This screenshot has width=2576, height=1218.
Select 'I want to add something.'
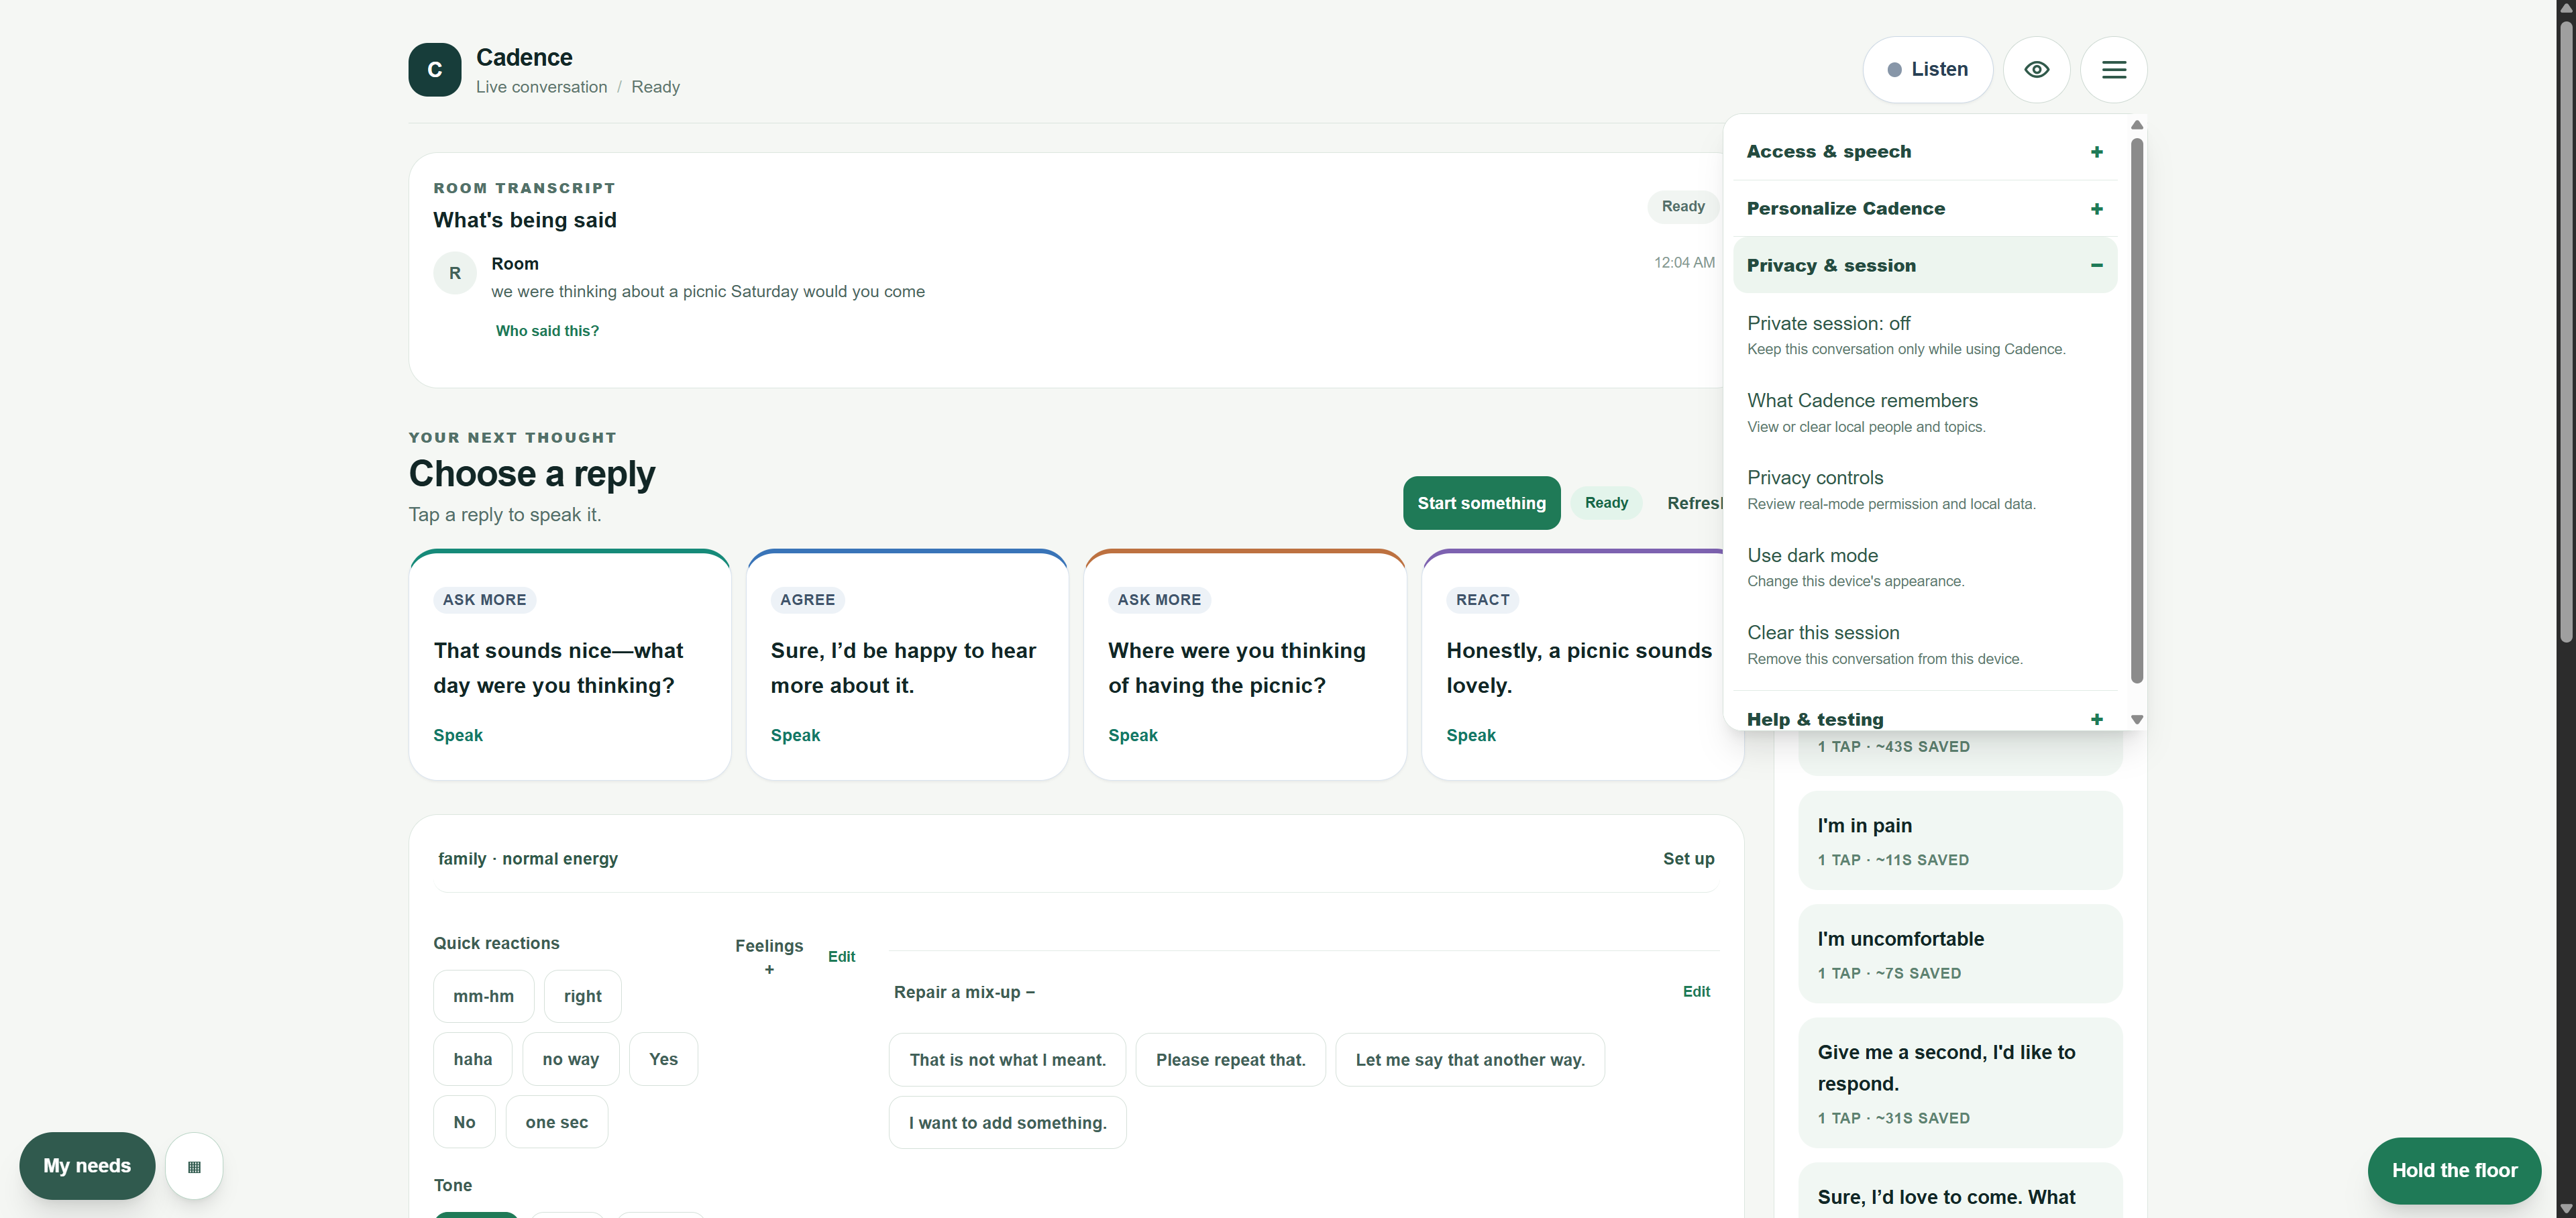pos(1007,1123)
